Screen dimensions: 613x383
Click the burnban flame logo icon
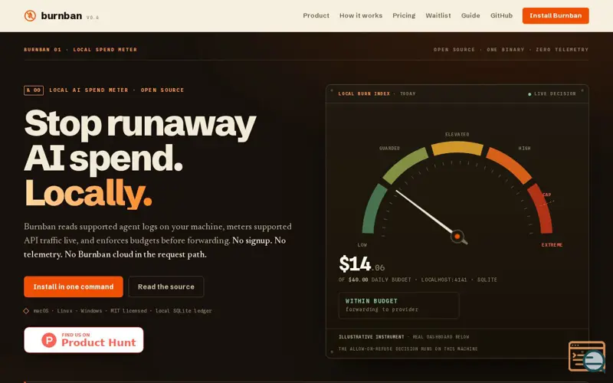30,15
